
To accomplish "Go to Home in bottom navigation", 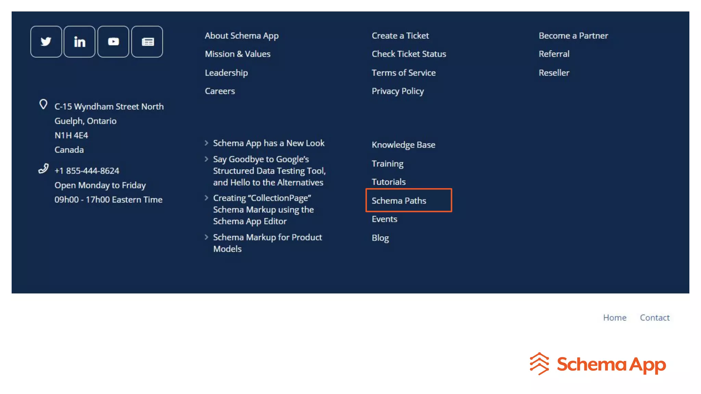I will (x=614, y=317).
